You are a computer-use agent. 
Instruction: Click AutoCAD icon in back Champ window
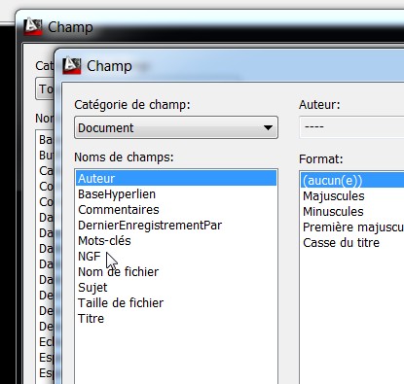click(x=33, y=26)
